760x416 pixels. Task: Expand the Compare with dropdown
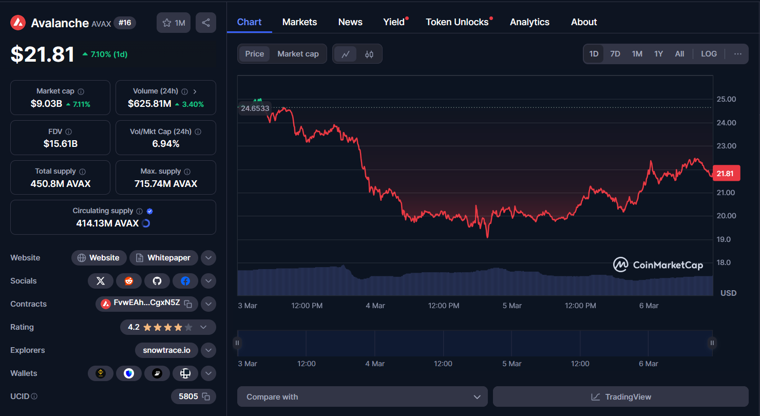(x=362, y=396)
